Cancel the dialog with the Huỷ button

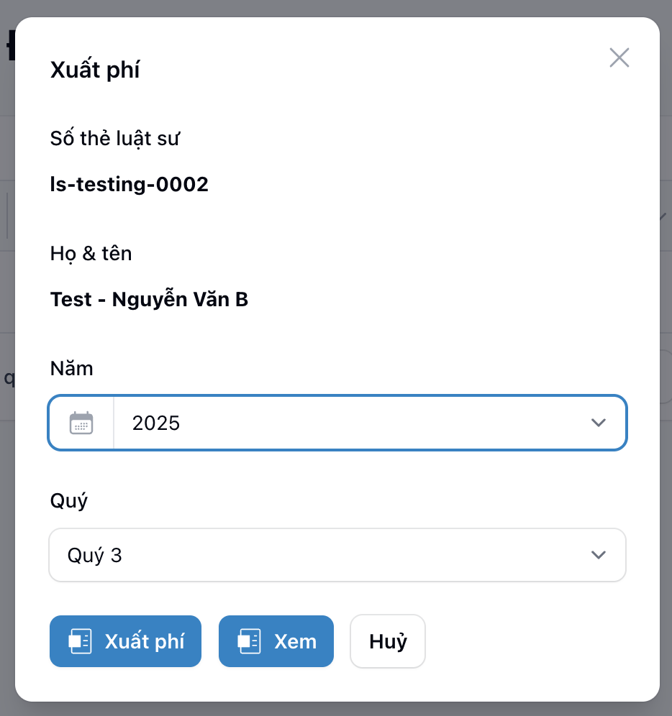[387, 641]
